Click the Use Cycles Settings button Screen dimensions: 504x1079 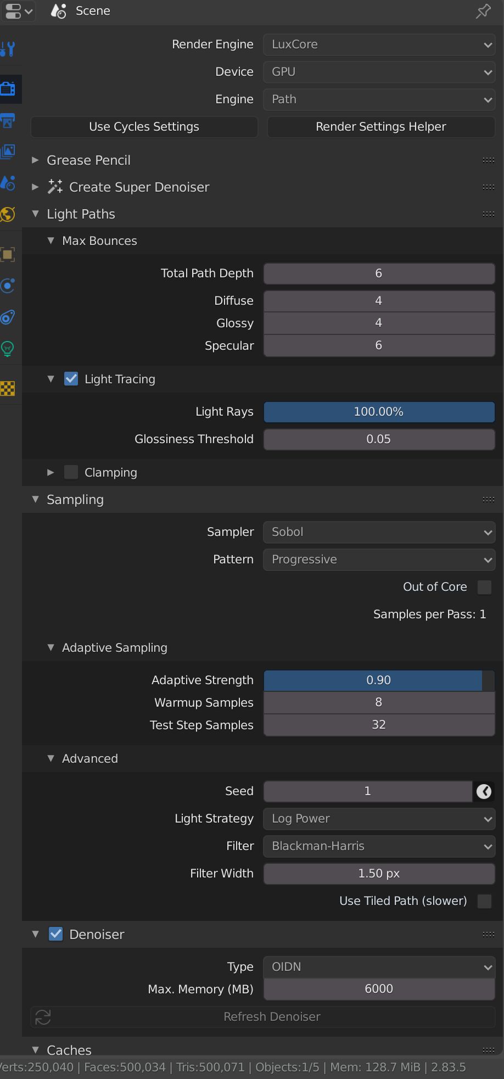144,127
